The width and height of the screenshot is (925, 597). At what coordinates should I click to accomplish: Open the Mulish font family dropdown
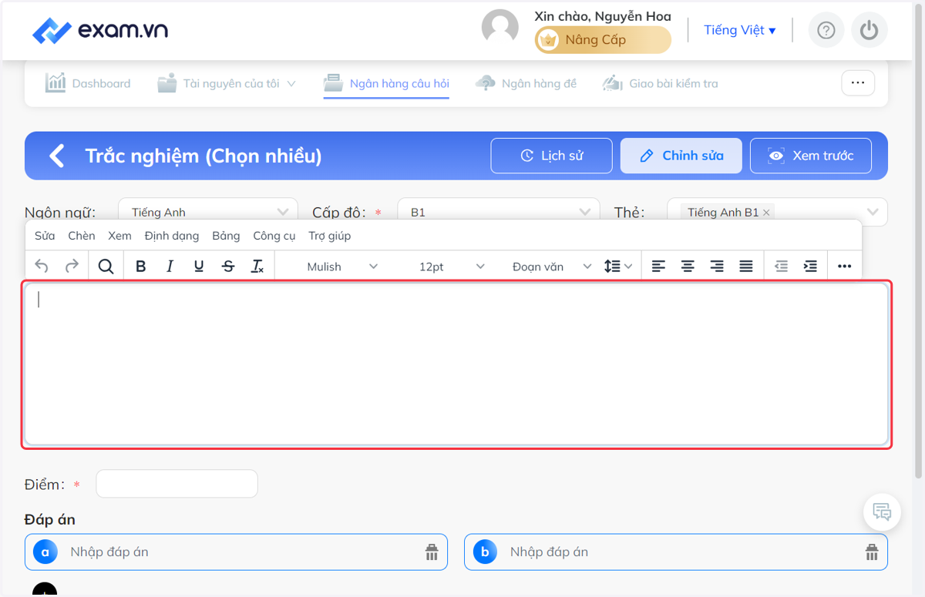pos(342,267)
